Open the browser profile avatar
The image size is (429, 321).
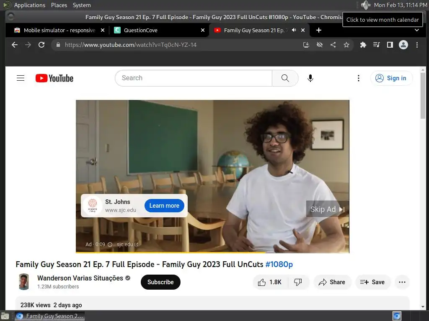[x=403, y=45]
